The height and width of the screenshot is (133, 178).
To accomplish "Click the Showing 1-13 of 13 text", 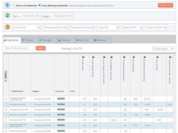I will 71,49.
